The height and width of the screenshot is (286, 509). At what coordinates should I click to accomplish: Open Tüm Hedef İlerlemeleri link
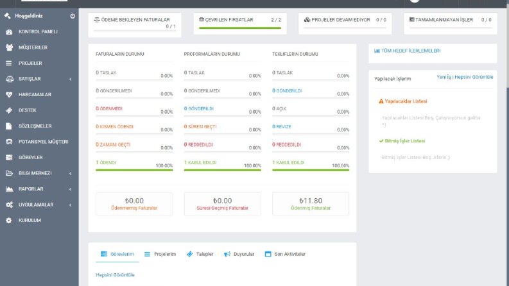408,51
